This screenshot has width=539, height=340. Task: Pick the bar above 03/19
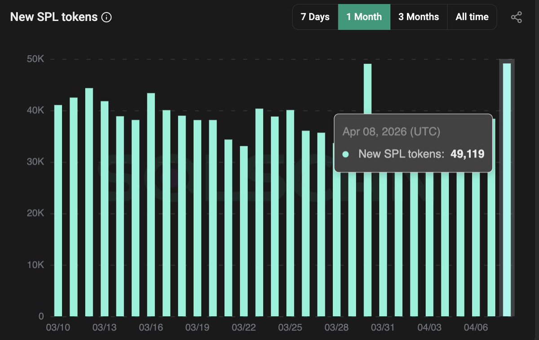pyautogui.click(x=197, y=218)
